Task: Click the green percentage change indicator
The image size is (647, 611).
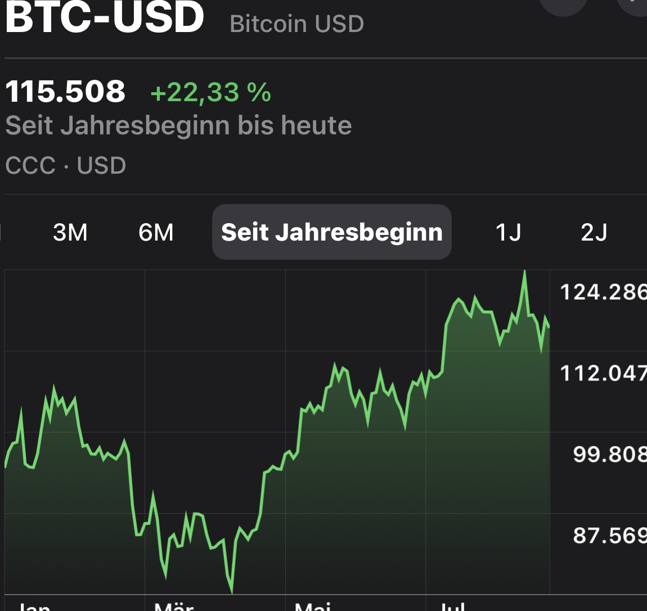Action: (211, 92)
